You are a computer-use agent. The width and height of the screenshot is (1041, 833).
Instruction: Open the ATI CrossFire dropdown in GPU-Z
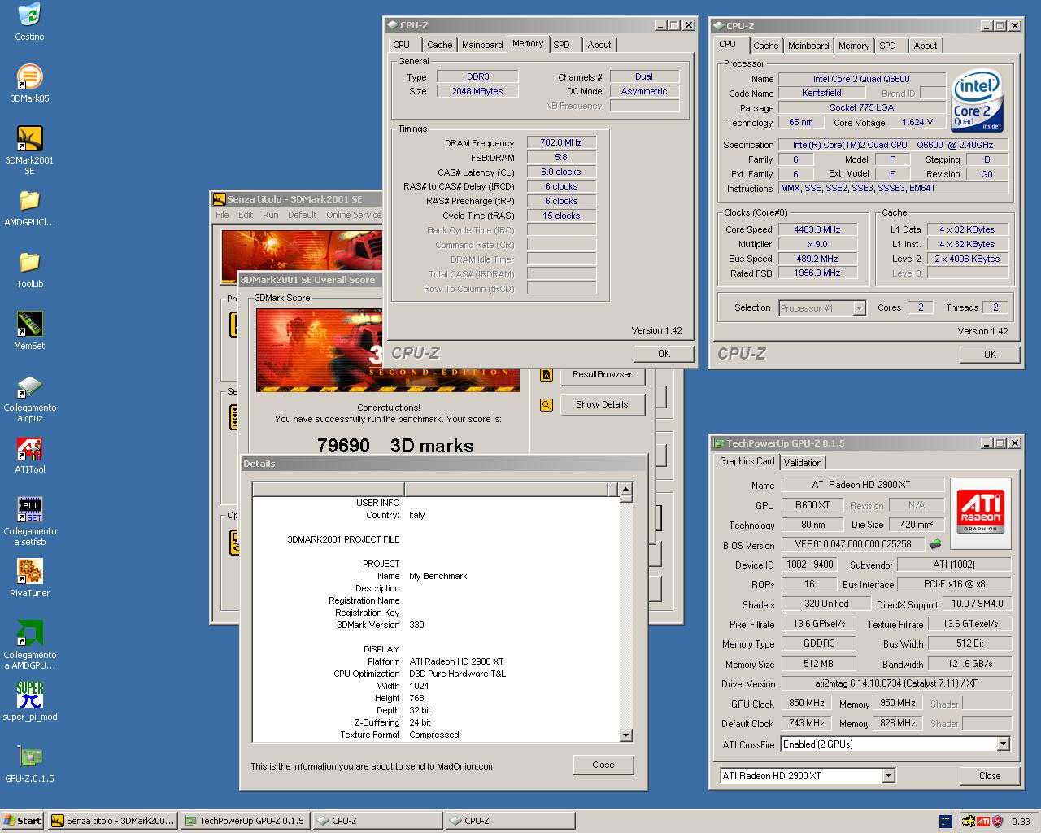click(x=1003, y=744)
